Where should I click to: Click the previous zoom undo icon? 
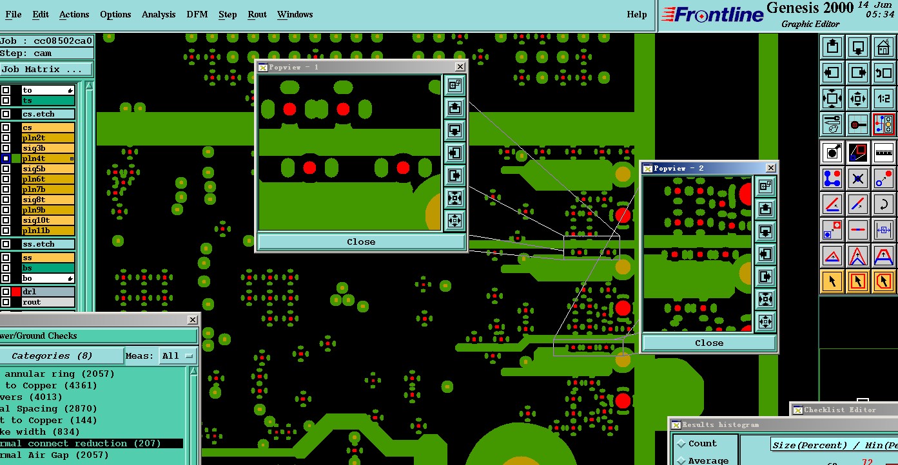coord(884,73)
